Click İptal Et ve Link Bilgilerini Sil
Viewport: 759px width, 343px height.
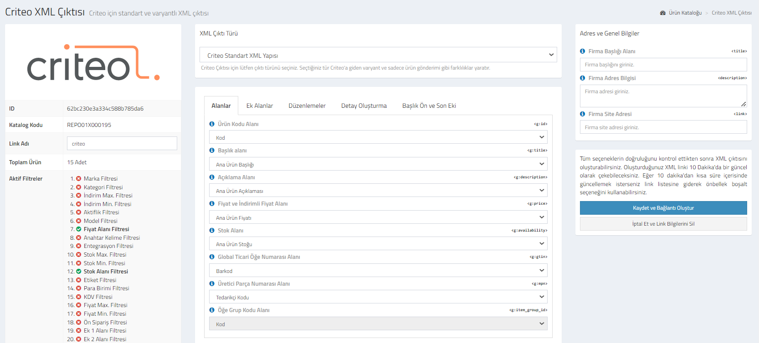coord(663,224)
